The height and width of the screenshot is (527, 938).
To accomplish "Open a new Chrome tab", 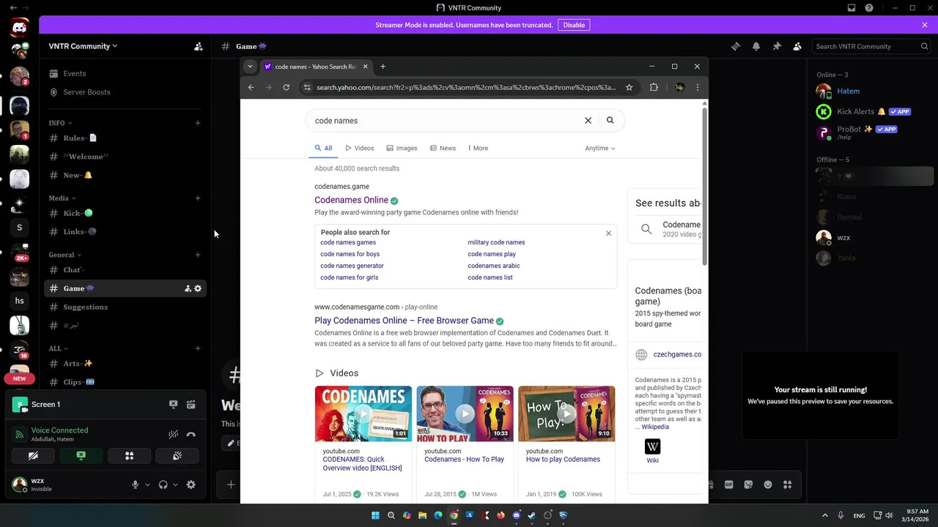I will (x=383, y=67).
